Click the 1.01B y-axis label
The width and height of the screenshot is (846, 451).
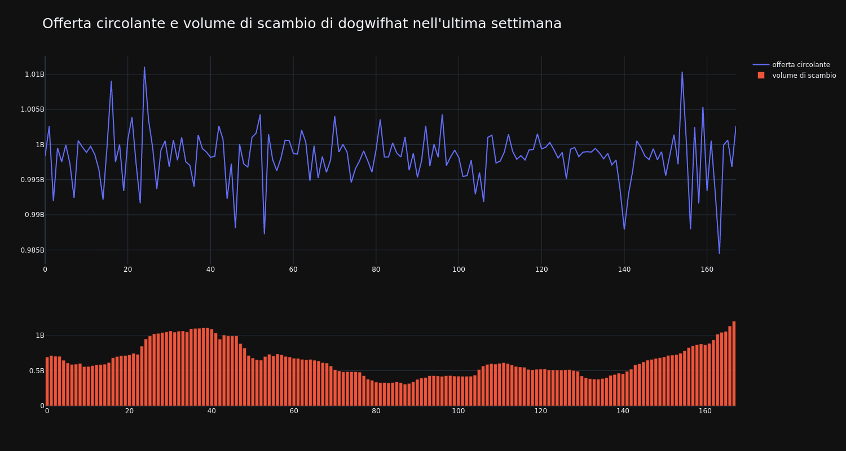(34, 74)
